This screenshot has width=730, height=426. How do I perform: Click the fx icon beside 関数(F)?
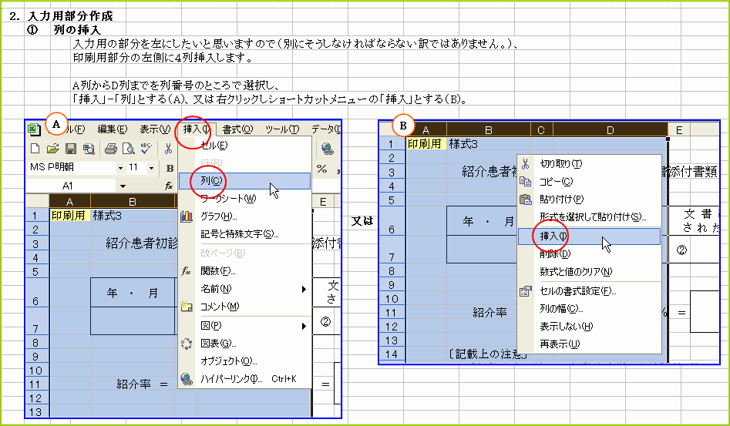click(187, 270)
